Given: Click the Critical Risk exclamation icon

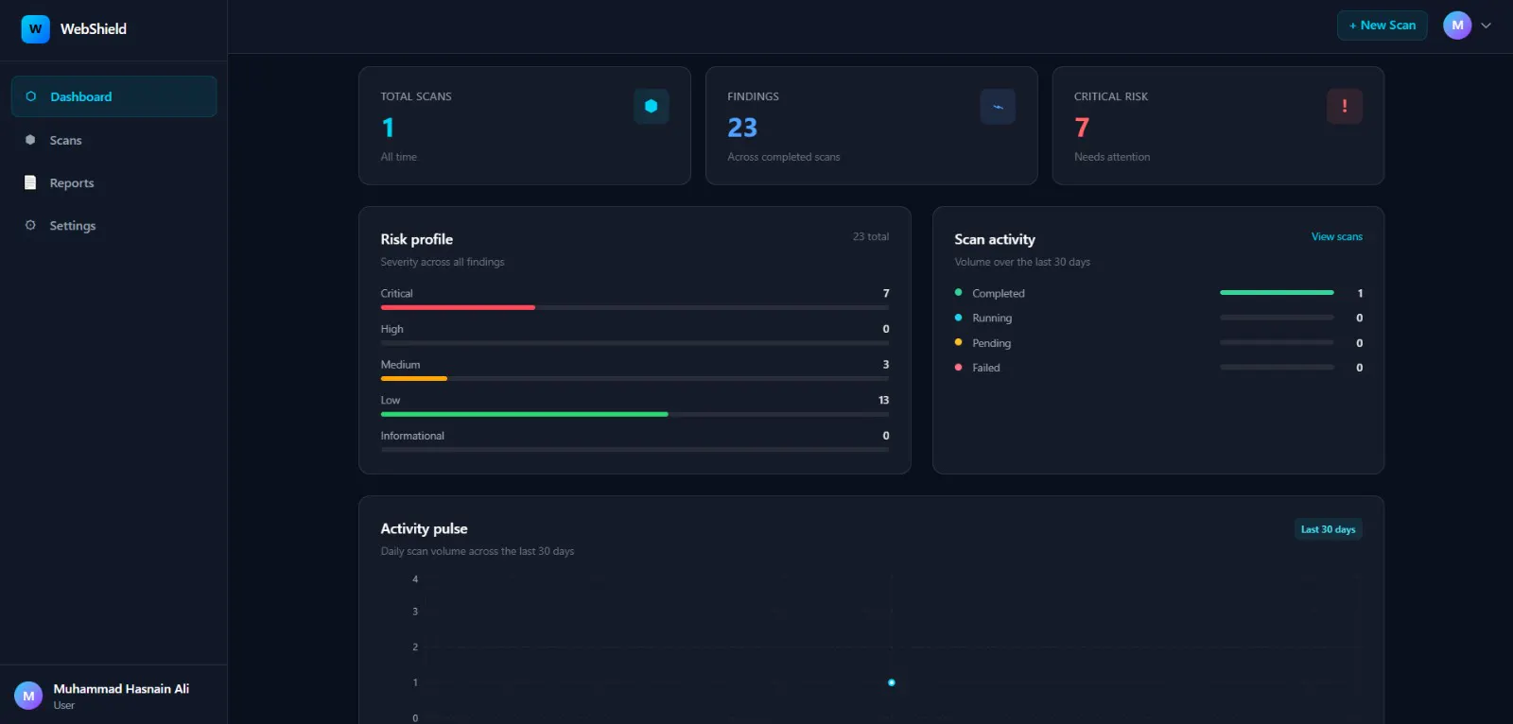Looking at the screenshot, I should [x=1345, y=106].
